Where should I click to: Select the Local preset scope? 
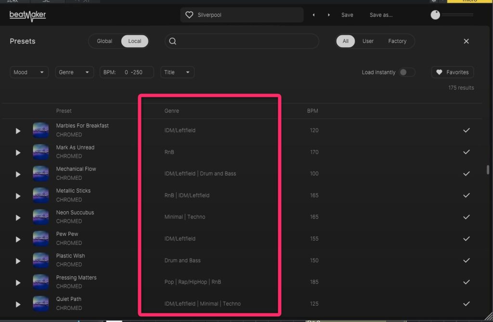coord(135,41)
